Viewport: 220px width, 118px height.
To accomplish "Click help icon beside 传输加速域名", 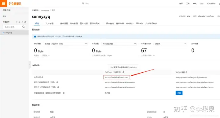I will pos(64,93).
